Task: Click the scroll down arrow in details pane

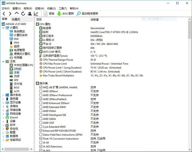Action: (189, 150)
